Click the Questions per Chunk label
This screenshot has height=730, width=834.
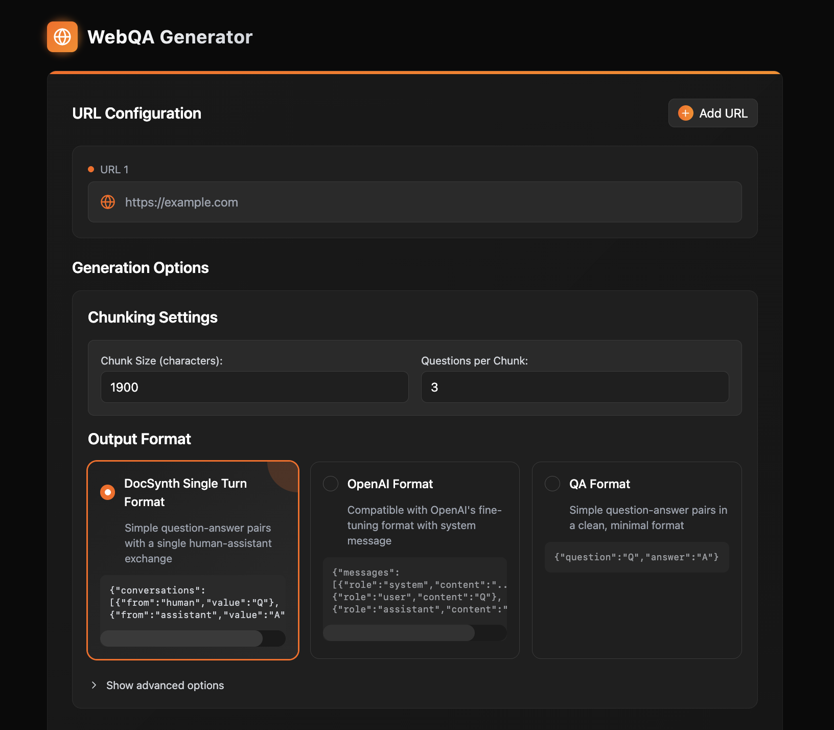[x=474, y=361]
